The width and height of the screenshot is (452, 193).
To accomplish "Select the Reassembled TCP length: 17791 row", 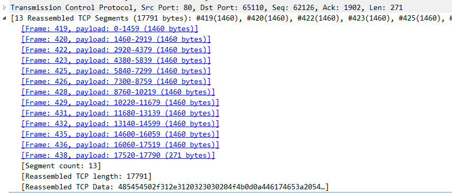I will click(86, 176).
